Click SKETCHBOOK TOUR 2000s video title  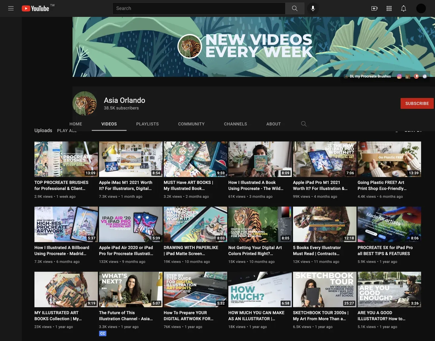point(321,316)
